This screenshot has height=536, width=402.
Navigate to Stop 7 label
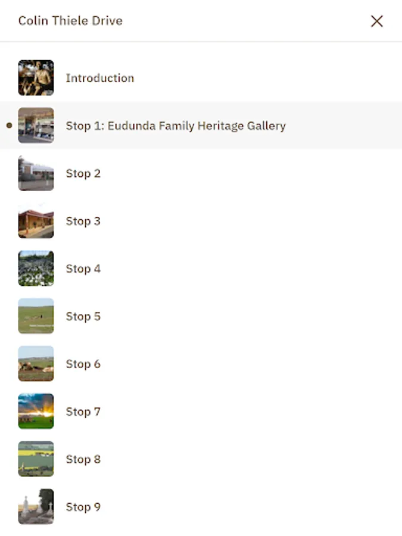click(x=83, y=412)
